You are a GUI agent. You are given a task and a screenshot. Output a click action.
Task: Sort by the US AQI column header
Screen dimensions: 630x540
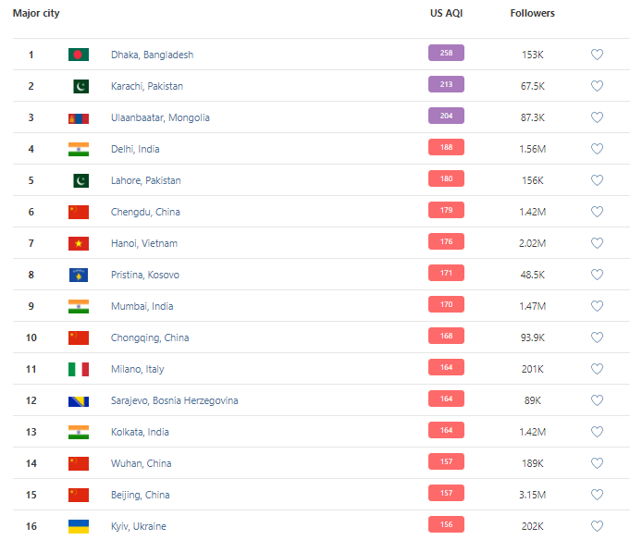click(446, 14)
